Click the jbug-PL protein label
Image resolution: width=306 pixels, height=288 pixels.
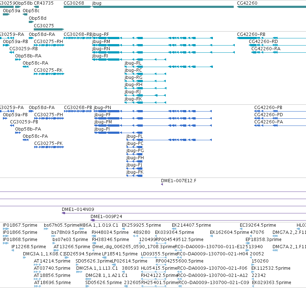click(134, 136)
